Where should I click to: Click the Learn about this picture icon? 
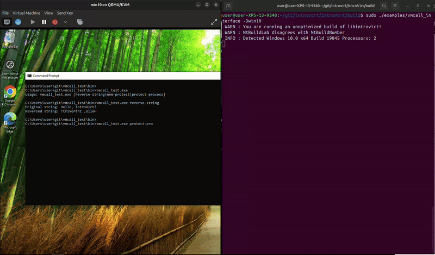(x=10, y=67)
